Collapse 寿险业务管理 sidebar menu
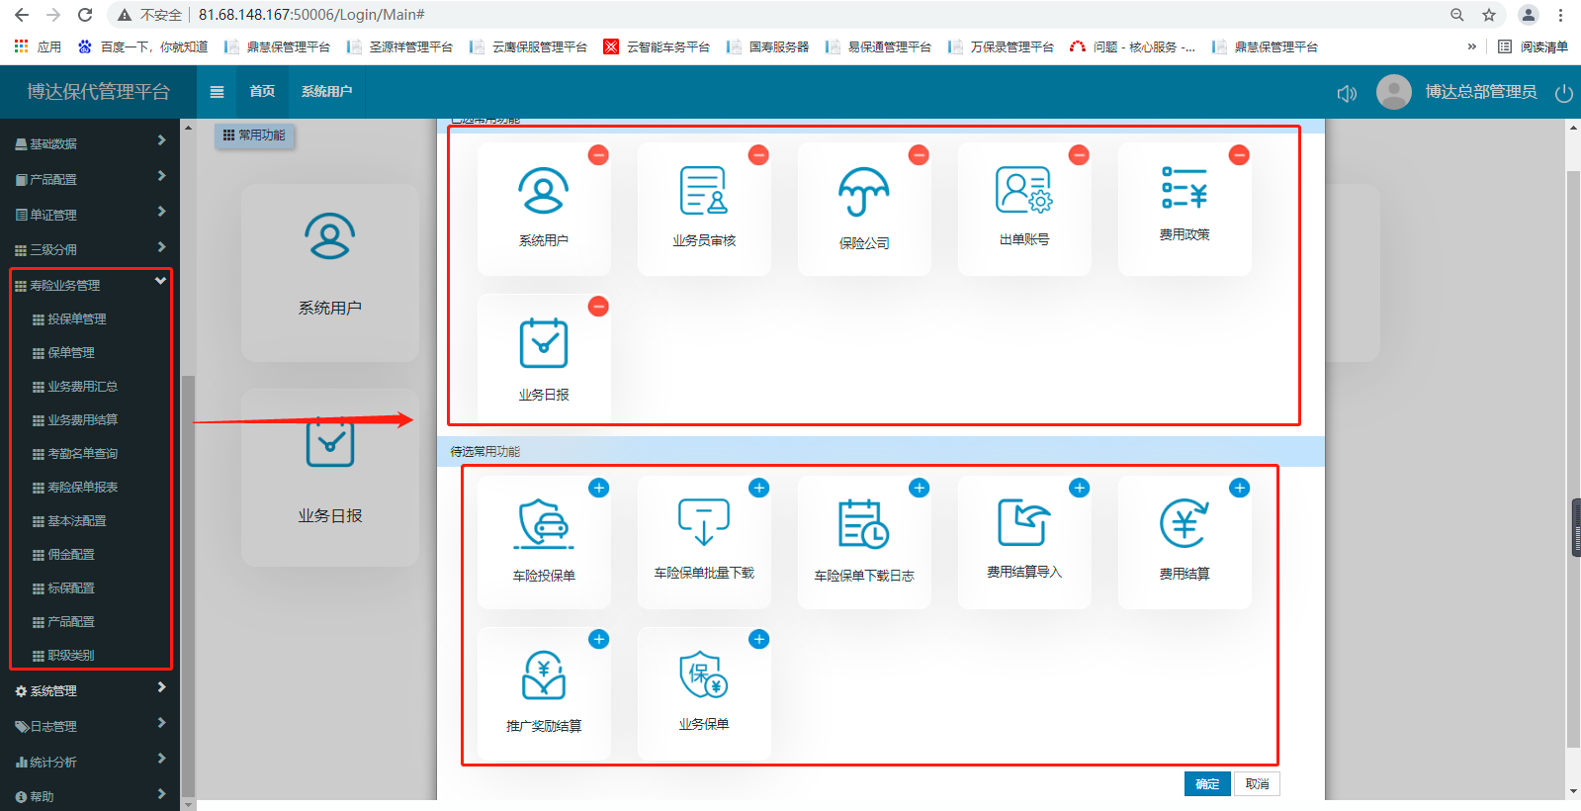This screenshot has width=1581, height=811. point(90,285)
